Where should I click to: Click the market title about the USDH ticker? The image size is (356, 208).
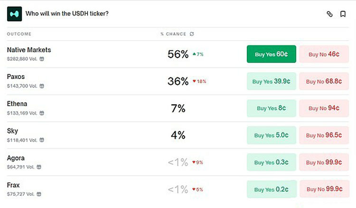[67, 14]
